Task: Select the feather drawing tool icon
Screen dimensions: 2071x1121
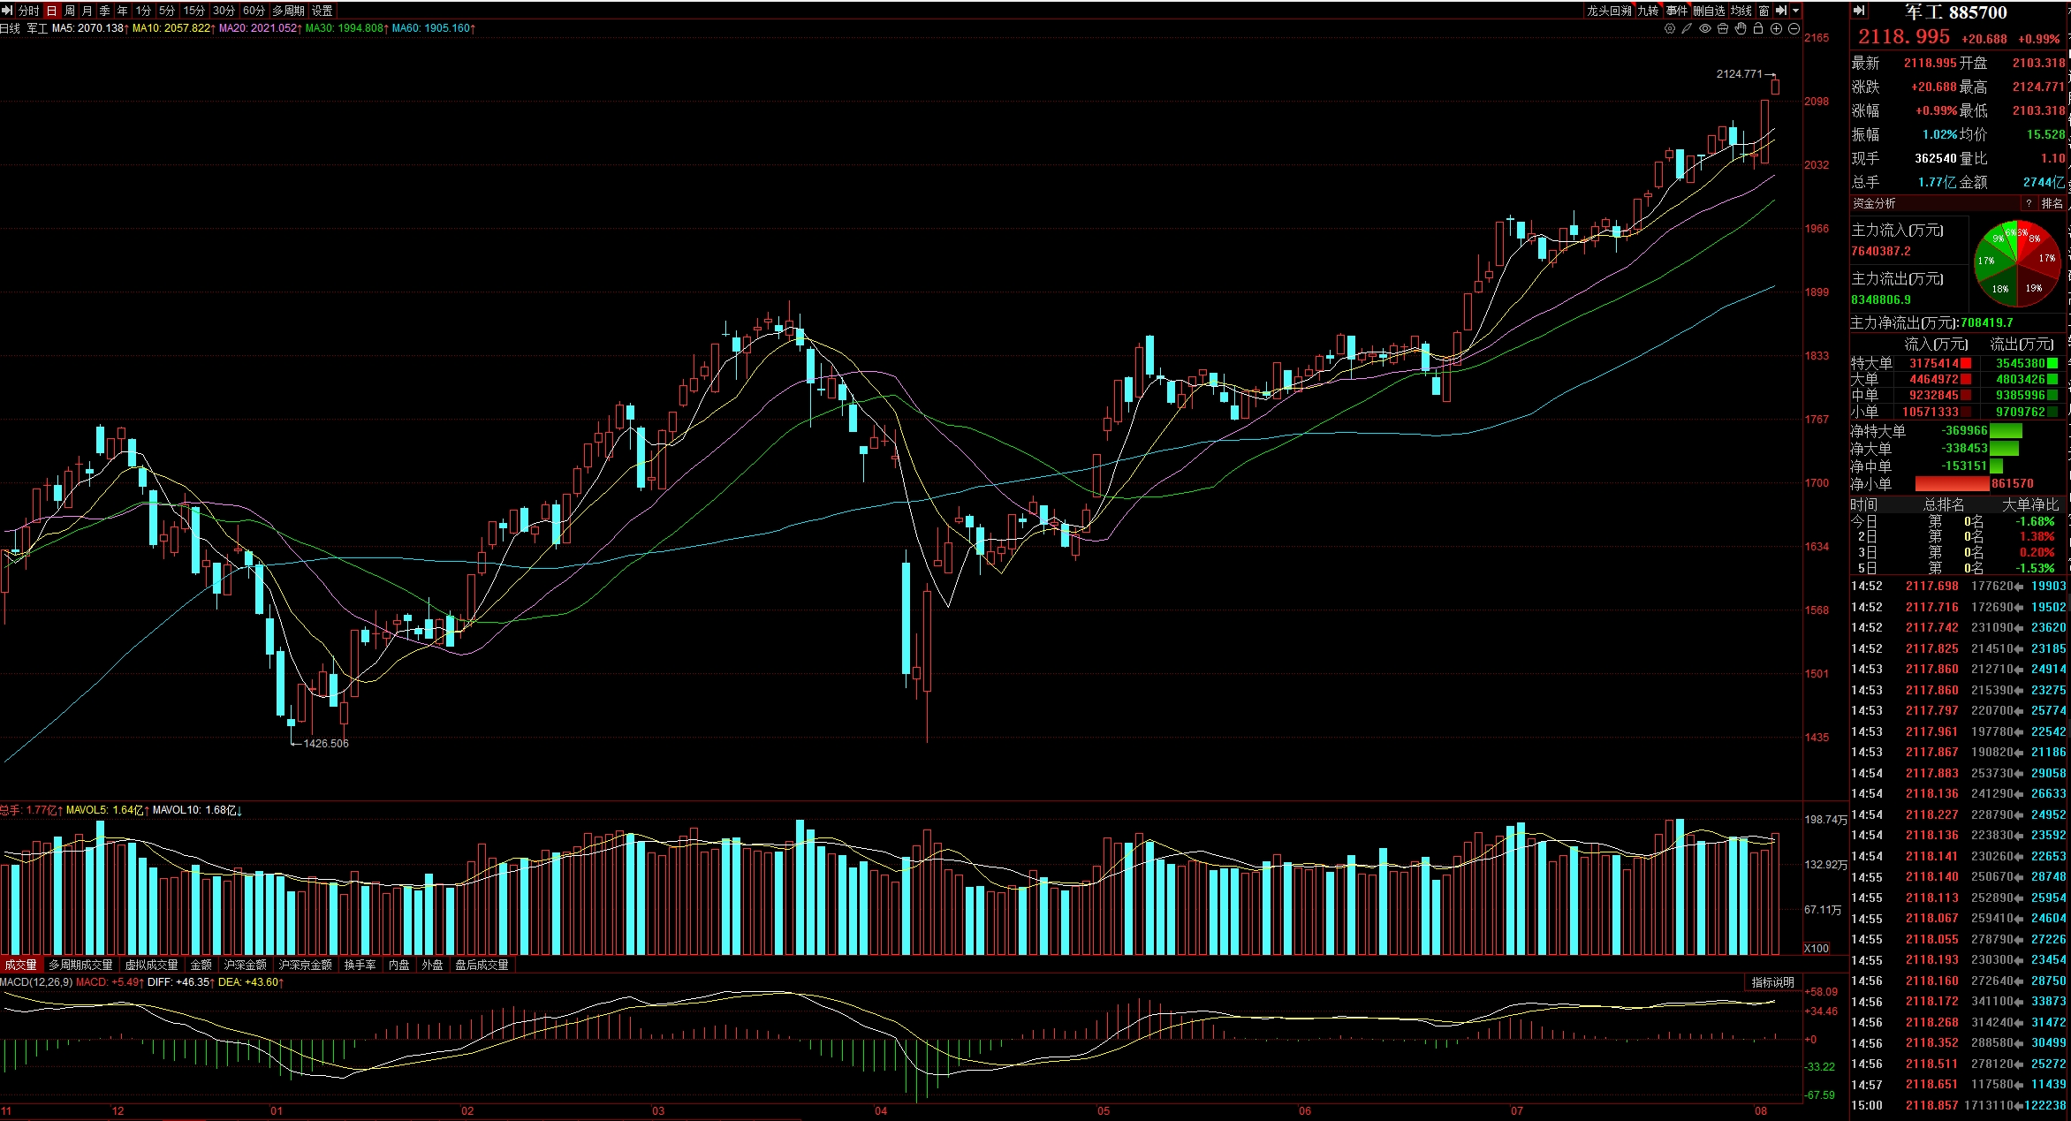Action: click(x=1687, y=28)
